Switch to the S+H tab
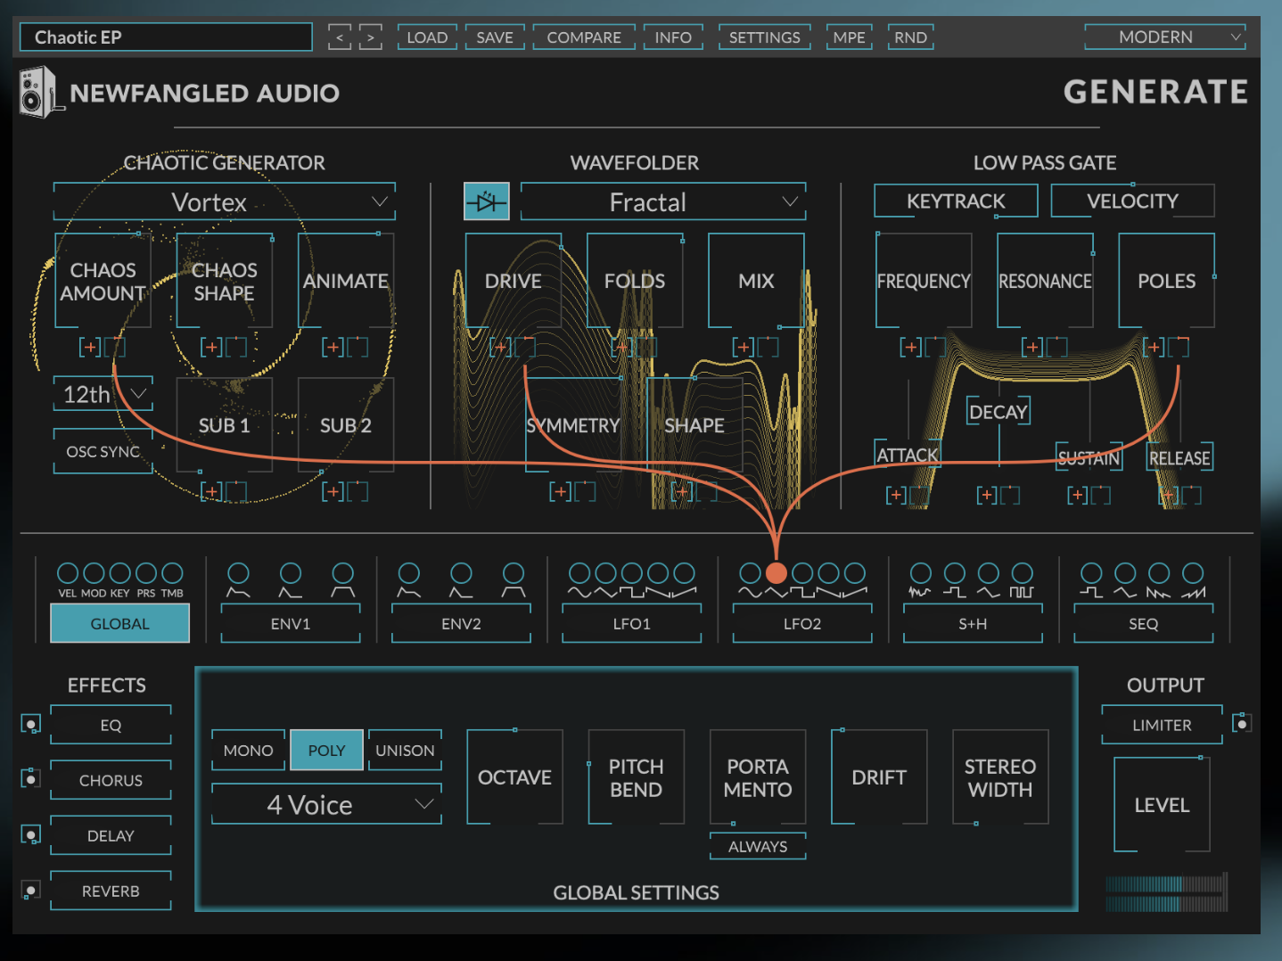The width and height of the screenshot is (1282, 961). (x=973, y=623)
